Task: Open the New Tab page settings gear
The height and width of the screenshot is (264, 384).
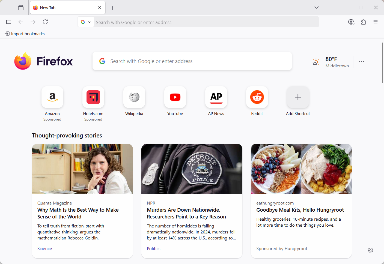Action: click(370, 250)
